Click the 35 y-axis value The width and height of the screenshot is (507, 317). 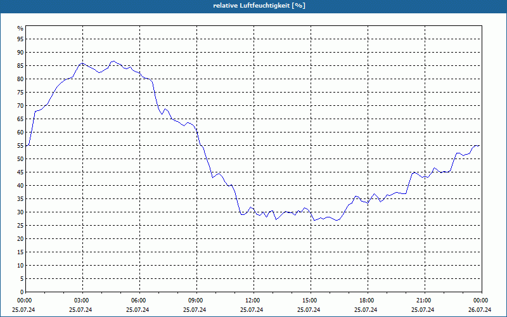(20, 199)
